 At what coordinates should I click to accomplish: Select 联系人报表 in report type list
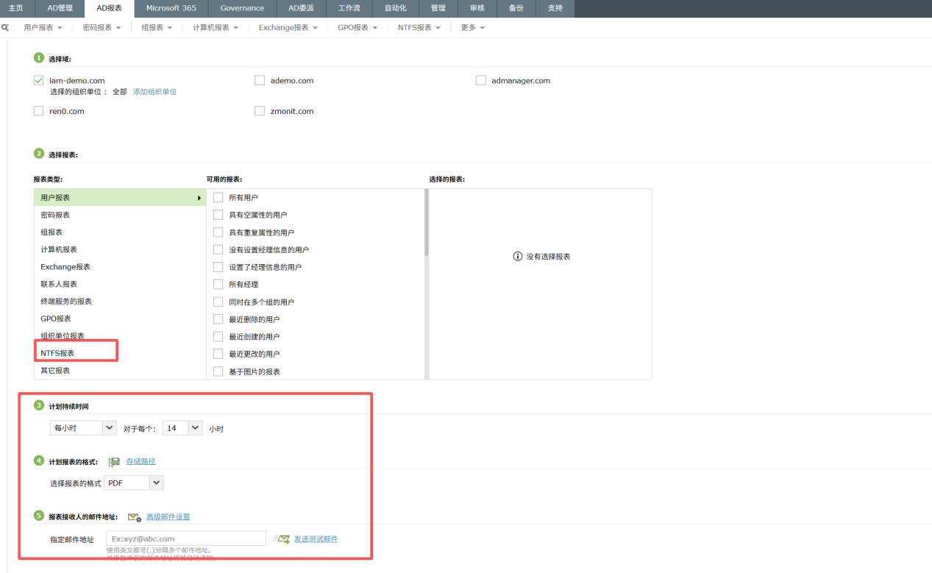point(120,284)
